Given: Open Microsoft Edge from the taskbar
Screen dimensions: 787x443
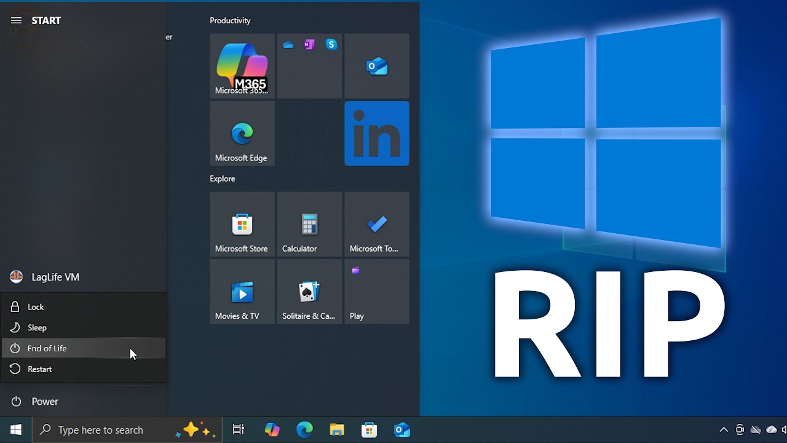Looking at the screenshot, I should tap(304, 429).
